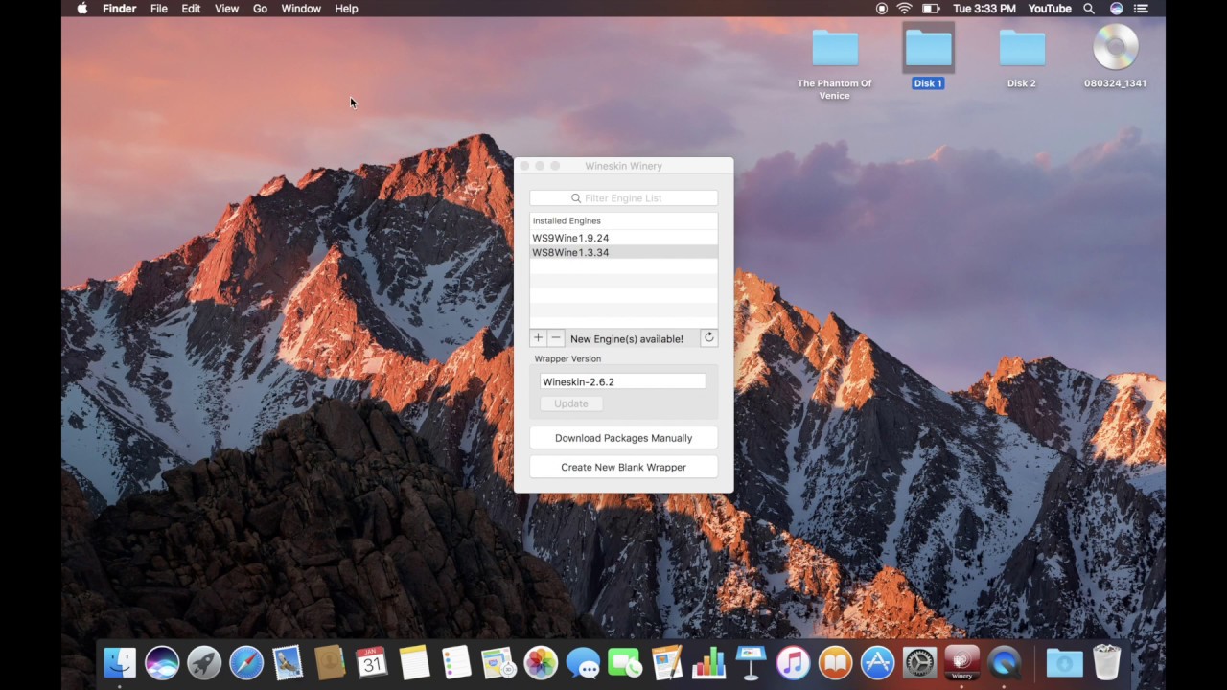Viewport: 1227px width, 690px height.
Task: Open Photos pinwheel icon in Dock
Action: point(541,662)
